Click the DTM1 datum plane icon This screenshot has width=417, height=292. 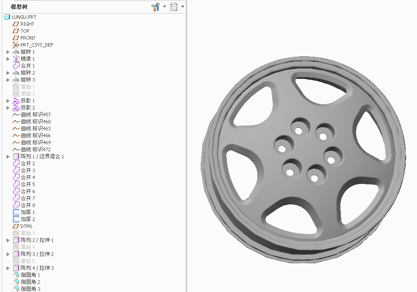coord(16,226)
